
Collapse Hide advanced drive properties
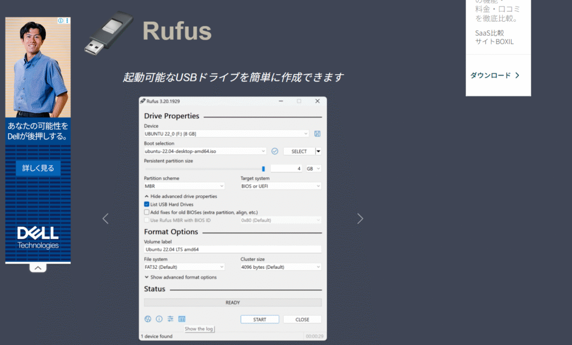coord(181,196)
